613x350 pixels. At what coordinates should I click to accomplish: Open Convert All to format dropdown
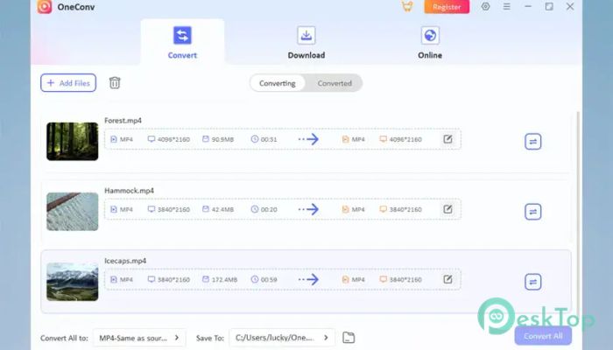(x=139, y=338)
